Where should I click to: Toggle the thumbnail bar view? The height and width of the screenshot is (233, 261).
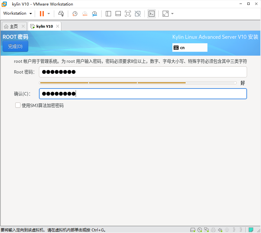point(118,14)
